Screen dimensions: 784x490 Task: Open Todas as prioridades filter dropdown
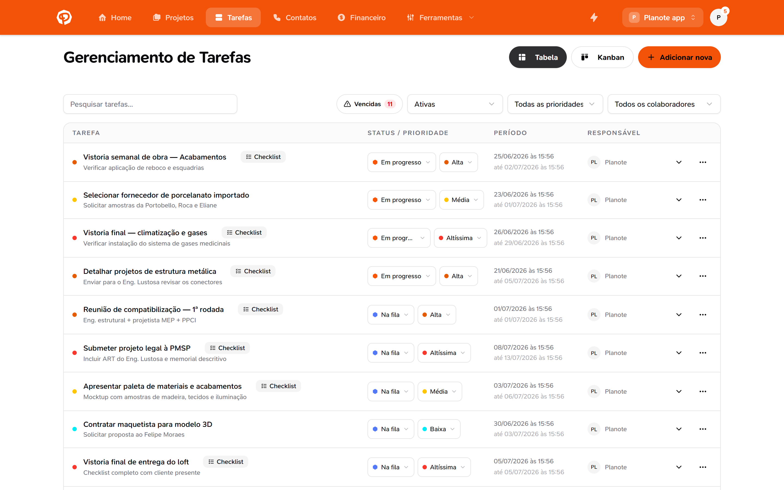(x=555, y=104)
